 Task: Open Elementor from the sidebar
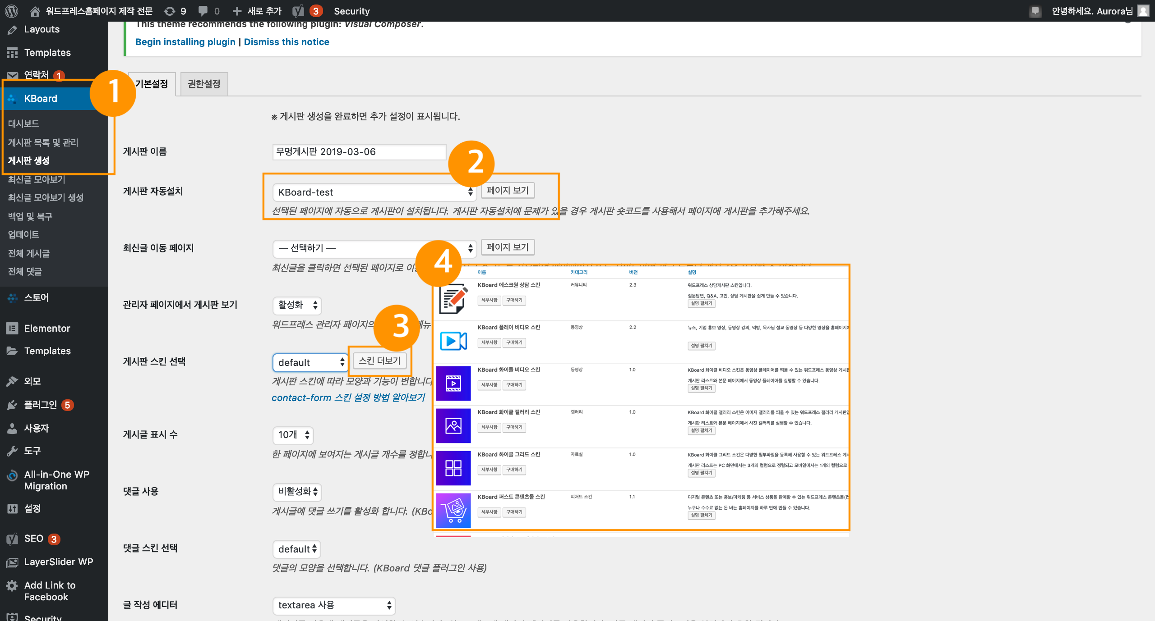pos(47,328)
